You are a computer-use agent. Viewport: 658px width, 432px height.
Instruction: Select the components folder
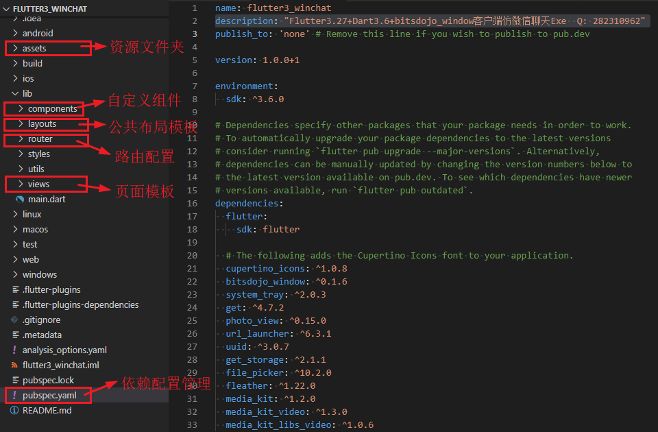coord(51,108)
